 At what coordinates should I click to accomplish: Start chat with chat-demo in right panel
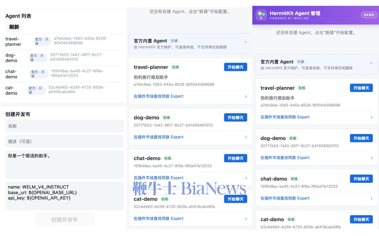pos(361,178)
